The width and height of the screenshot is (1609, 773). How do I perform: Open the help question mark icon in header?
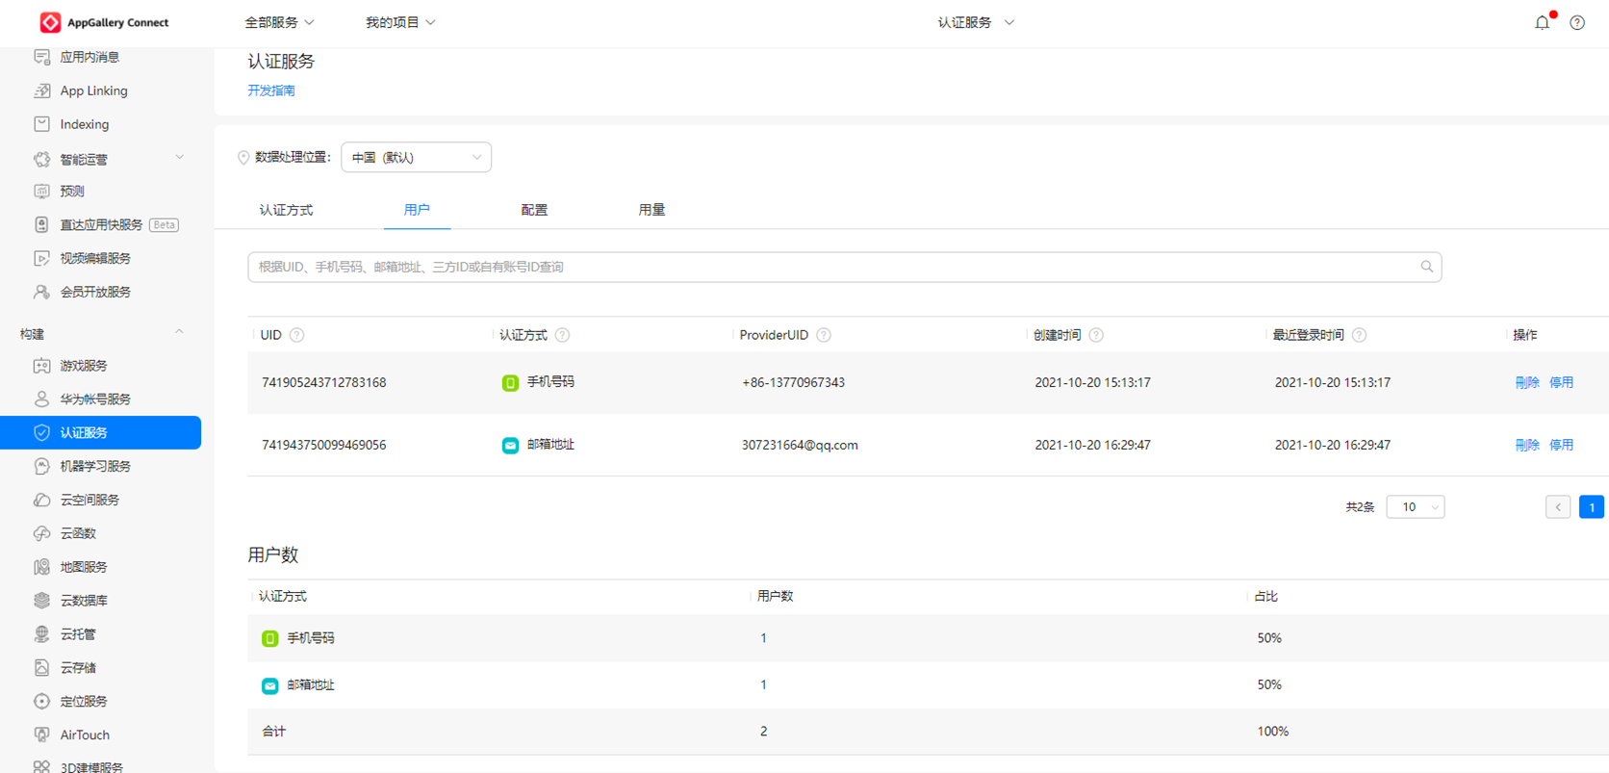click(1577, 22)
